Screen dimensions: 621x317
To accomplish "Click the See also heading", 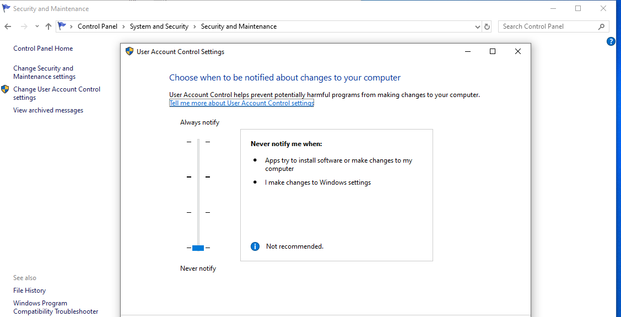I will (x=25, y=278).
